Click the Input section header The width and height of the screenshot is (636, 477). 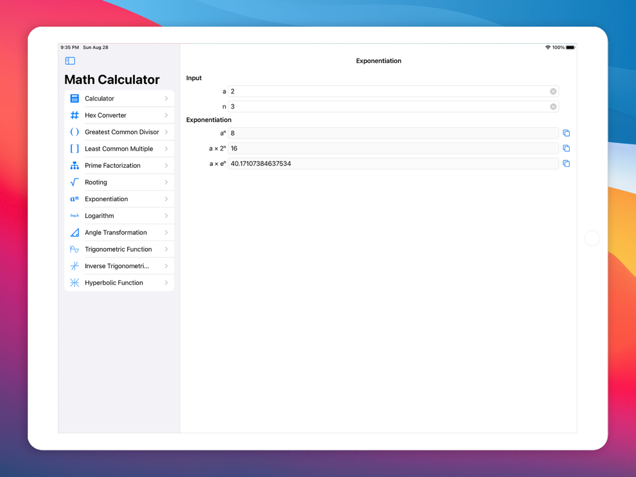point(194,78)
